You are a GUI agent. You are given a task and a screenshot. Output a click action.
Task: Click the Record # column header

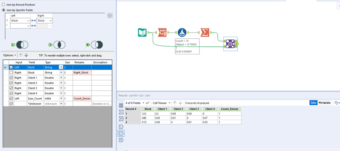click(133, 109)
